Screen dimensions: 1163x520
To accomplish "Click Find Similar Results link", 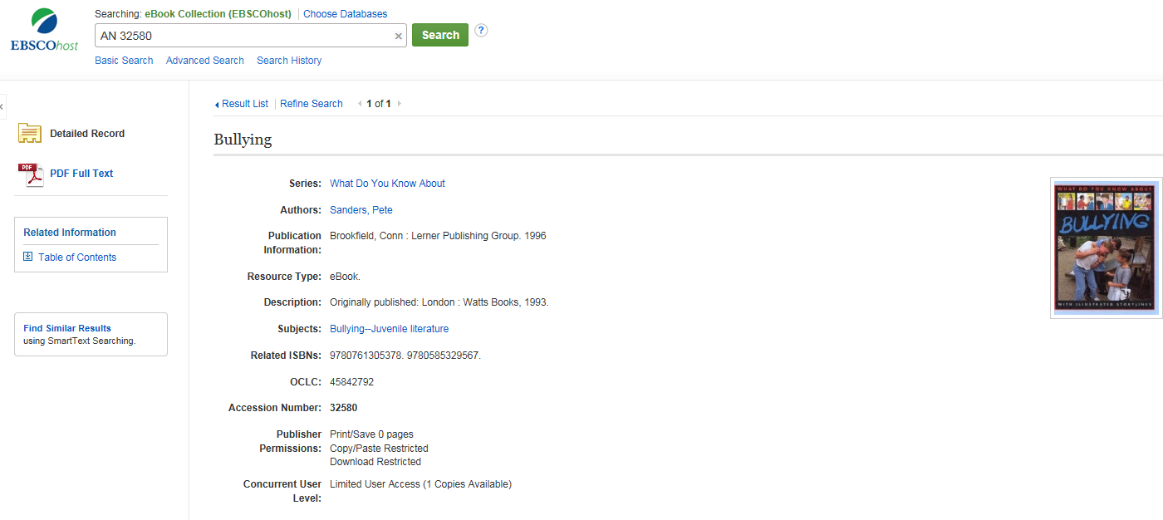I will click(67, 328).
